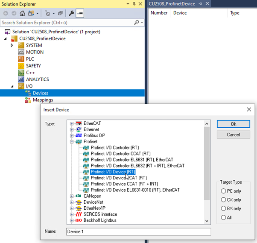The height and width of the screenshot is (243, 257).
Task: Click the ANALYTICS node icon
Action: point(21,79)
